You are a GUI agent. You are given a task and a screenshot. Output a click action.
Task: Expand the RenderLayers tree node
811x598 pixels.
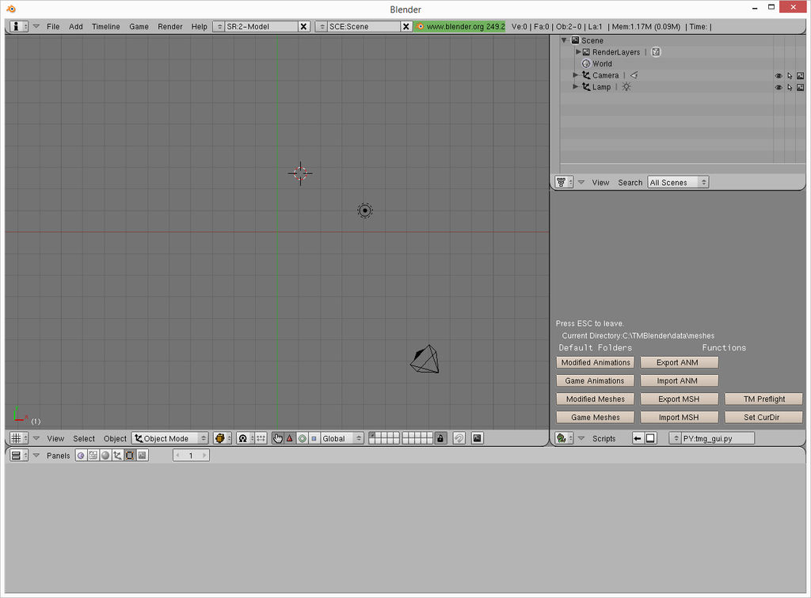pyautogui.click(x=578, y=51)
